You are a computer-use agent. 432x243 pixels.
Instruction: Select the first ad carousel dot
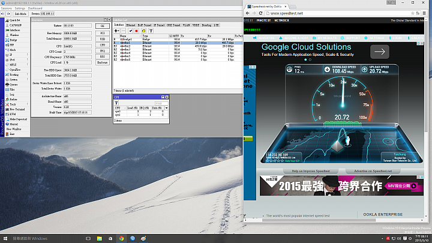pos(305,59)
